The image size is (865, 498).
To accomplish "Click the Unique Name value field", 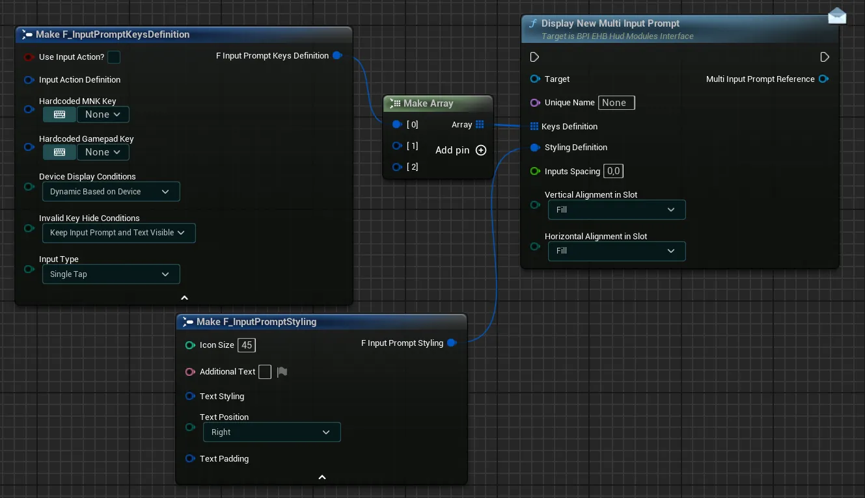I will tap(616, 103).
